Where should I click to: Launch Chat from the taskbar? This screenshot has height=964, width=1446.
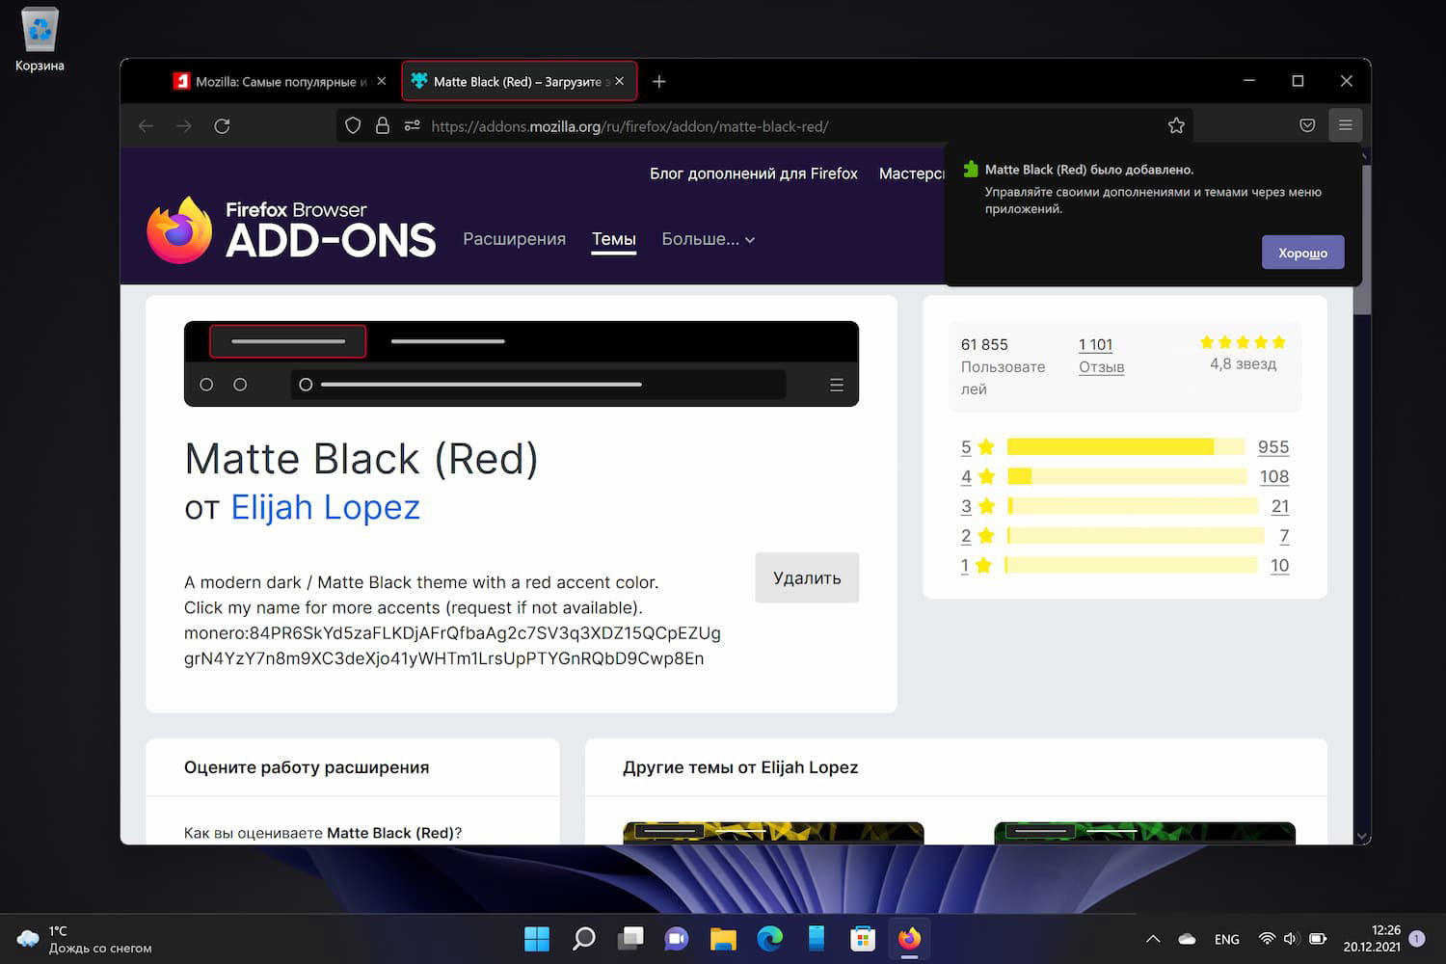click(x=677, y=938)
